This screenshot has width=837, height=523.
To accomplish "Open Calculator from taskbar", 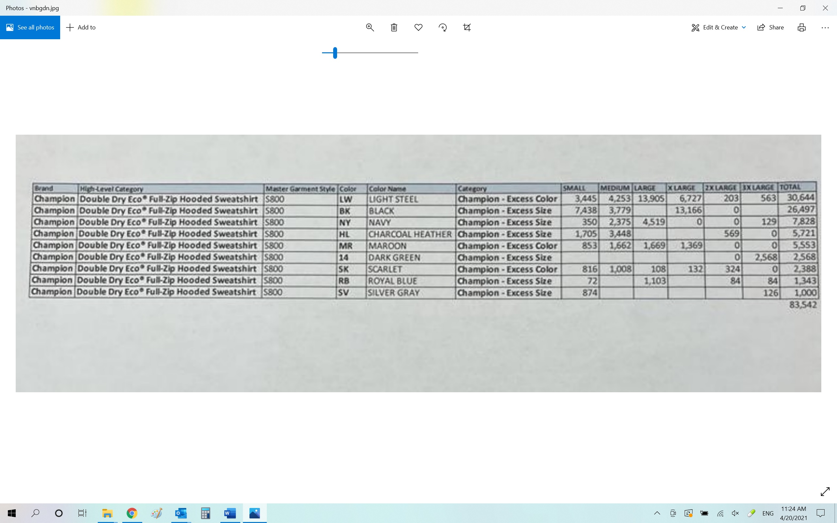I will point(205,513).
